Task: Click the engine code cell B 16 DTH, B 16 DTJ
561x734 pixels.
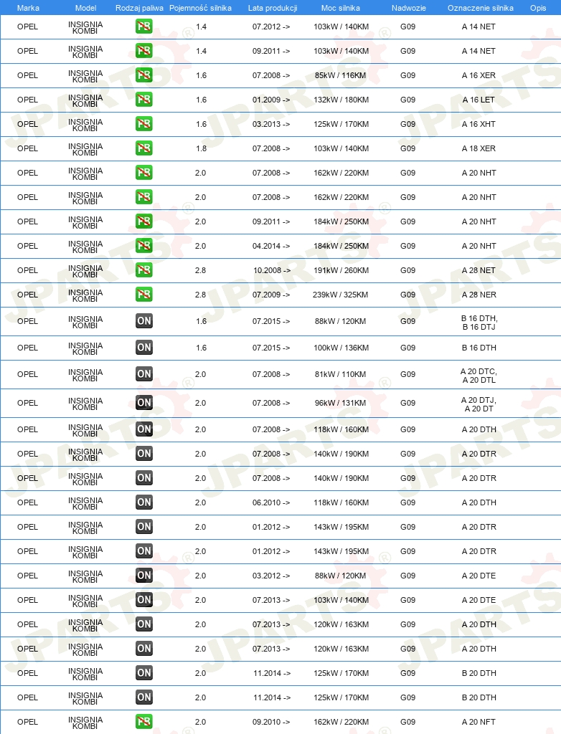Action: point(479,323)
